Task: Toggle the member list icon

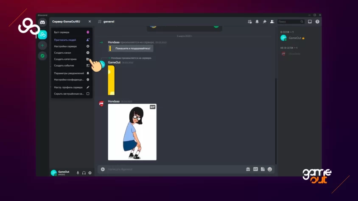Action: [272, 22]
